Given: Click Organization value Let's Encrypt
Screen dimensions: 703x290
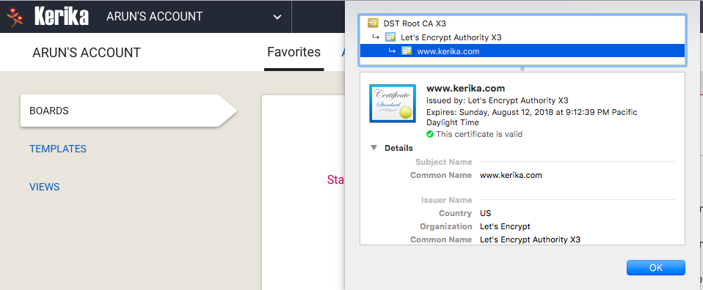Looking at the screenshot, I should click(505, 226).
